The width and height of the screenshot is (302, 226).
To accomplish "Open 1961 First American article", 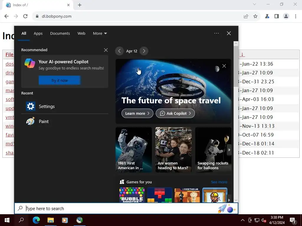I will pyautogui.click(x=134, y=150).
